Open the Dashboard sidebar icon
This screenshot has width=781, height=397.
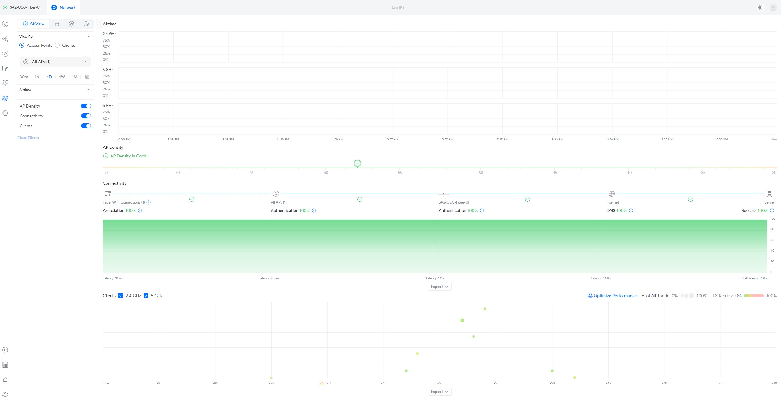(x=5, y=24)
